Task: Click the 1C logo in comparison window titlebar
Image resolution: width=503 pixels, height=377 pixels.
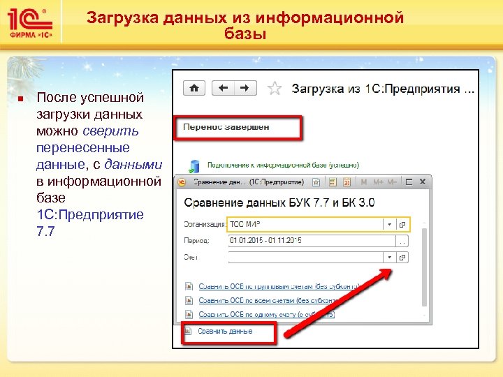Action: click(182, 182)
